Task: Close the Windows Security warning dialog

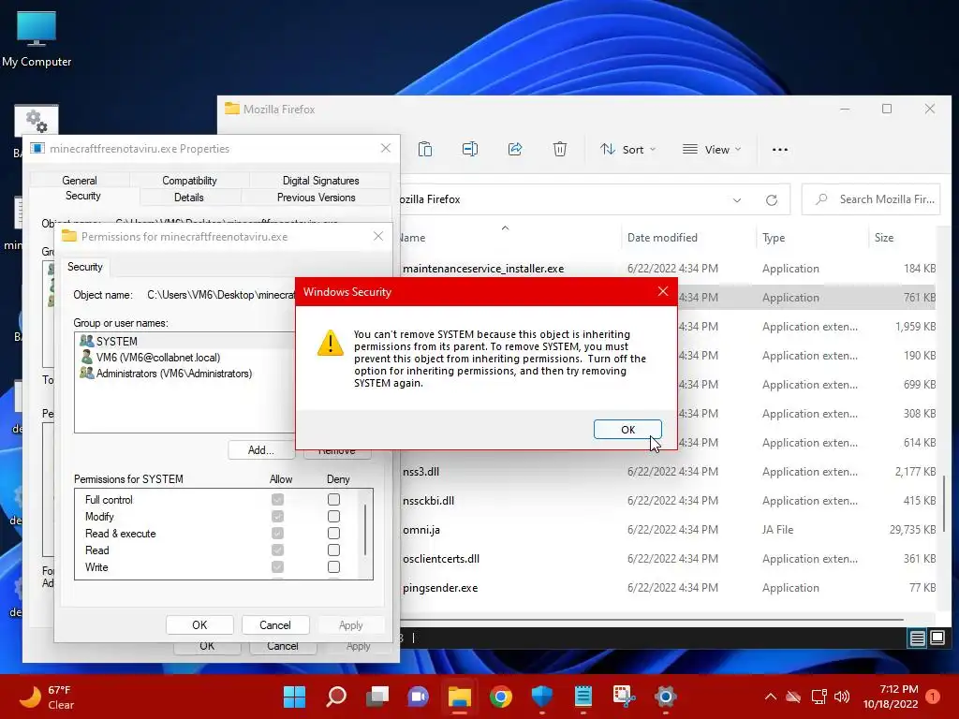Action: pos(663,292)
